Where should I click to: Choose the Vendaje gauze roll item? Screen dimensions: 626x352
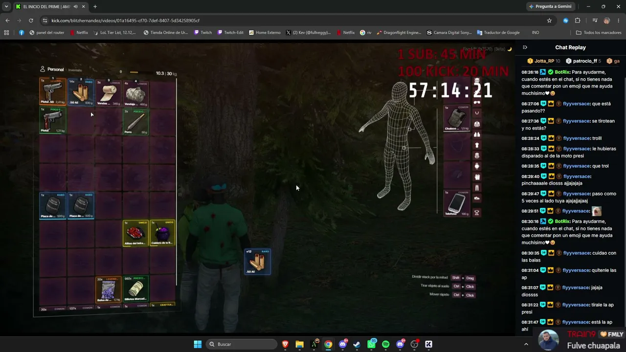[135, 93]
